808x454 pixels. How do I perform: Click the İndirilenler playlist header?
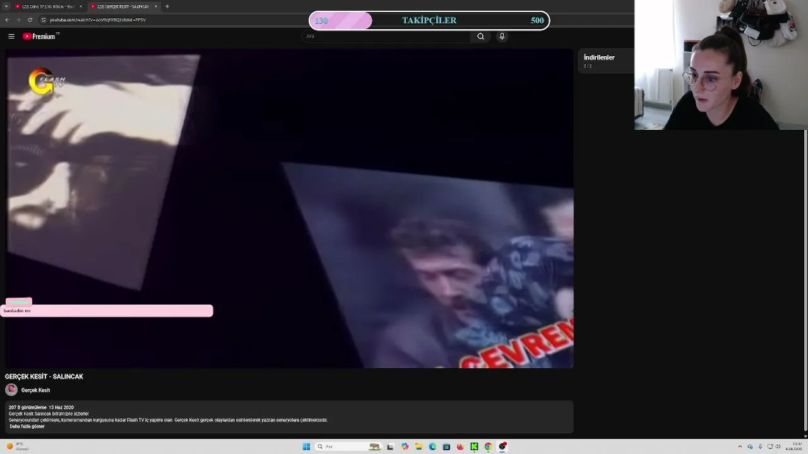599,57
